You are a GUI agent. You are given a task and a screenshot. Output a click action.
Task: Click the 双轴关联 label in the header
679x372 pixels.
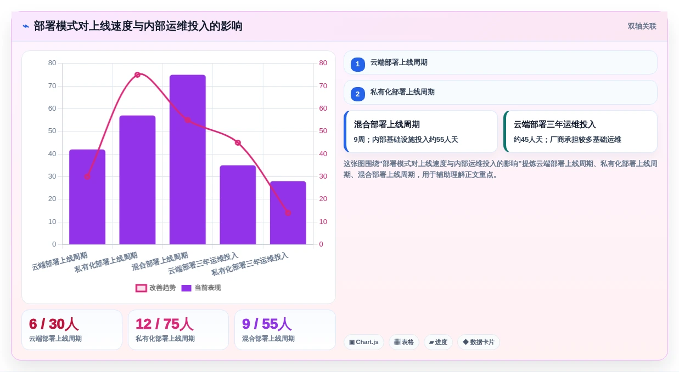(642, 26)
